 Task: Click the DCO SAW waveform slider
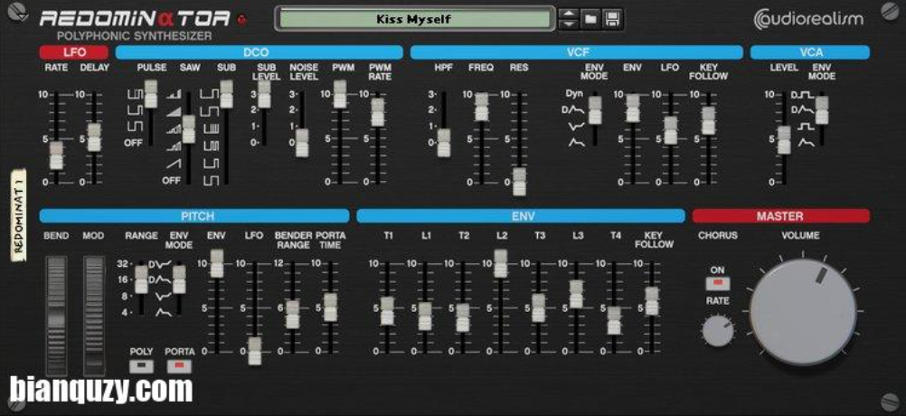pos(188,128)
